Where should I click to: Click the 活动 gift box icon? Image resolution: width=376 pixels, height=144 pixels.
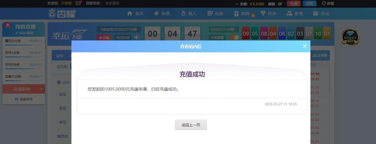coord(315,13)
